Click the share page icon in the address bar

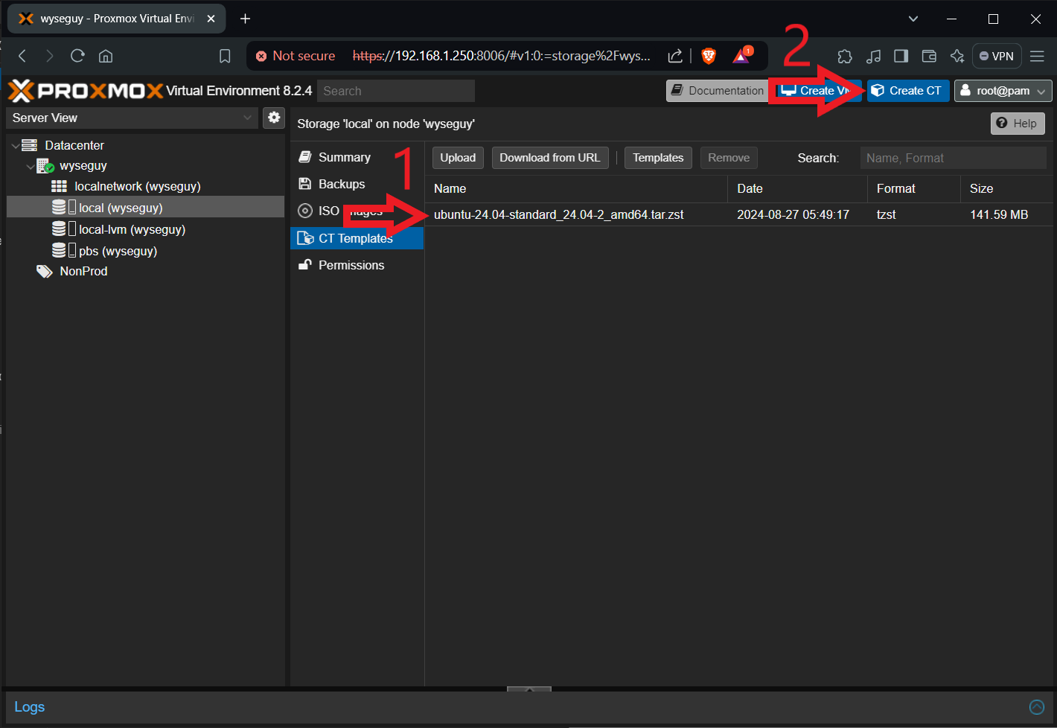point(675,56)
